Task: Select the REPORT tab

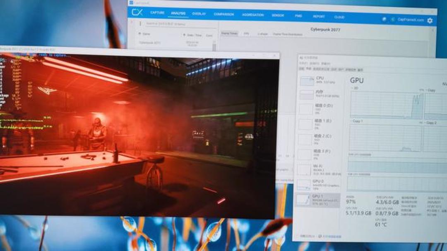Action: click(319, 17)
